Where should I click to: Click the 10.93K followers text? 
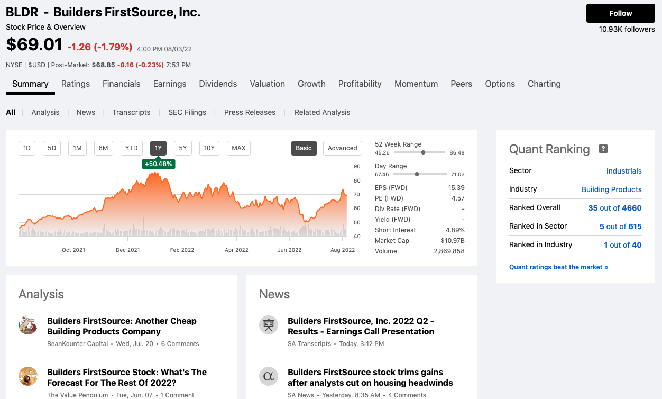point(627,29)
